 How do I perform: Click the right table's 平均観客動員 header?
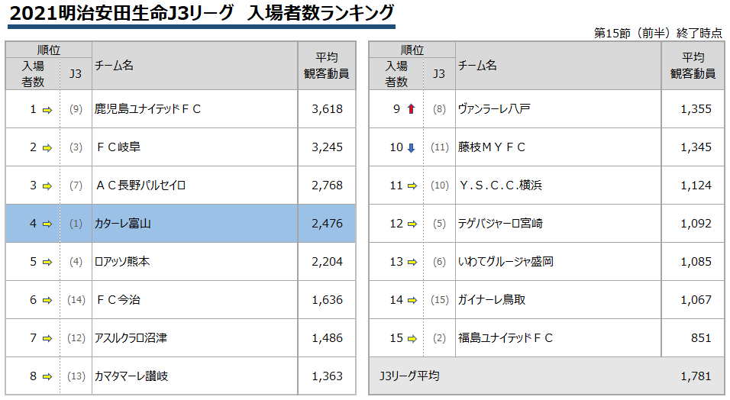coord(693,66)
